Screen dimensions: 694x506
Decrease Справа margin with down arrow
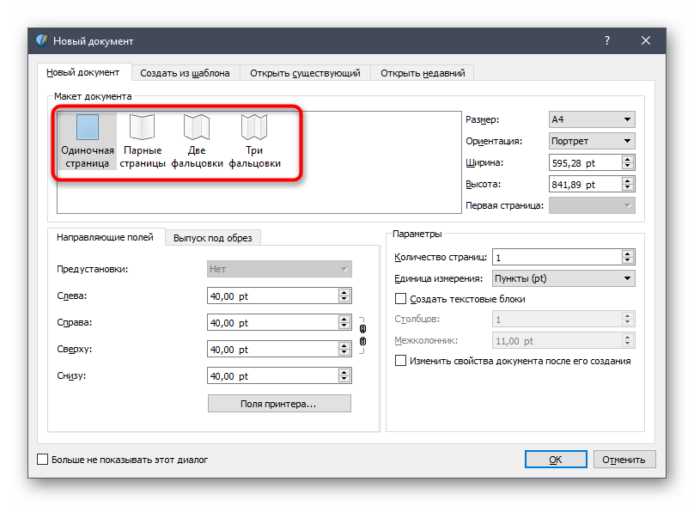(x=344, y=326)
